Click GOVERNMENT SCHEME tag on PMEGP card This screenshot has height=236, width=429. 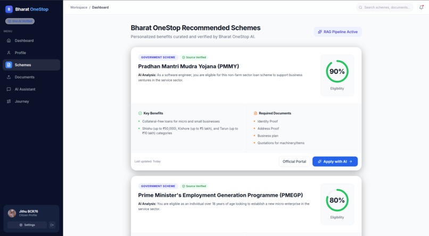(158, 186)
